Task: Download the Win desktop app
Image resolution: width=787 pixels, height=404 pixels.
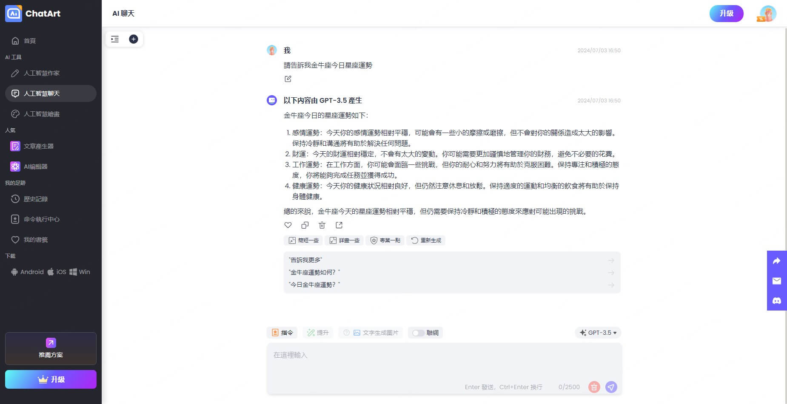Action: 80,272
